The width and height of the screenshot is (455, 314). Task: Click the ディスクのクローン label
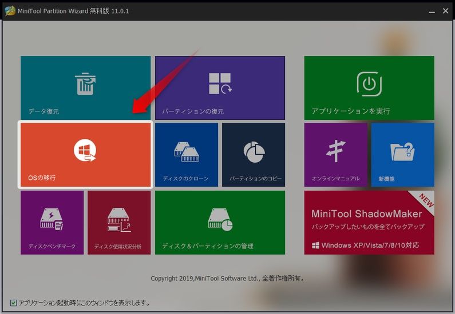pyautogui.click(x=185, y=179)
